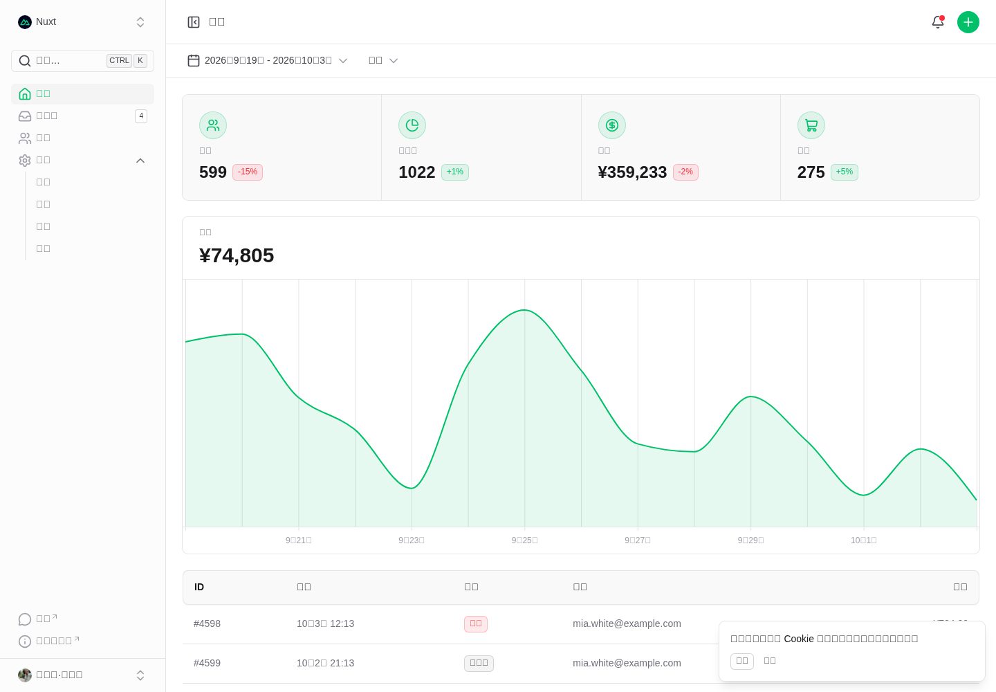Click the shopping cart icon above 275
The height and width of the screenshot is (692, 996).
[x=811, y=125]
